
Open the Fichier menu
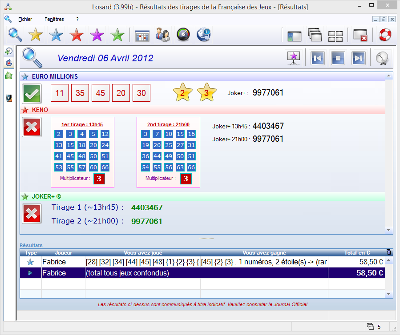25,19
